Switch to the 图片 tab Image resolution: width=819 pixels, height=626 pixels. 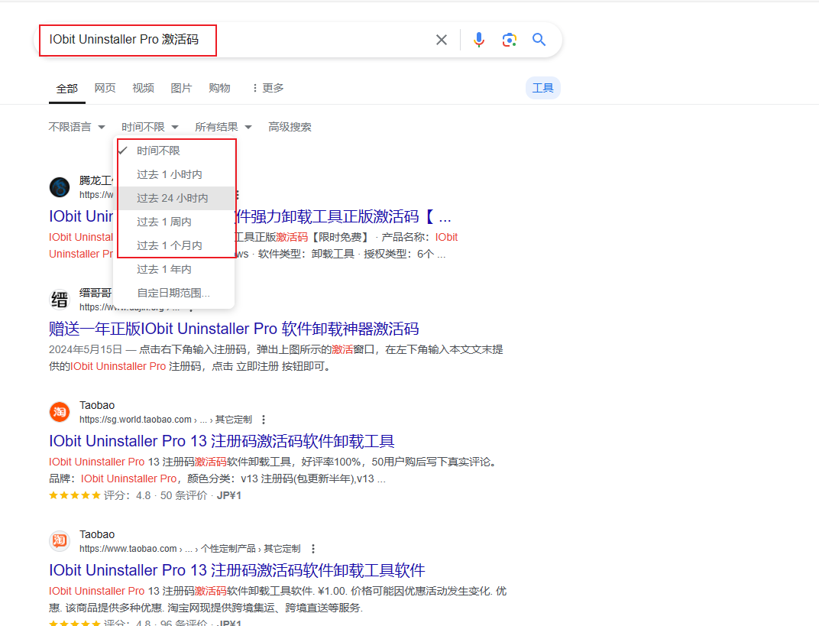coord(181,88)
